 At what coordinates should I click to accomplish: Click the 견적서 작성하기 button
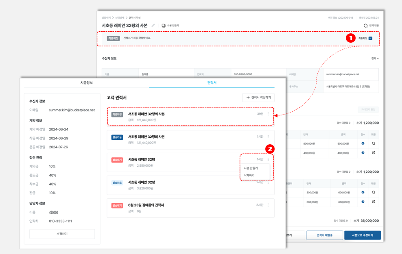click(258, 97)
